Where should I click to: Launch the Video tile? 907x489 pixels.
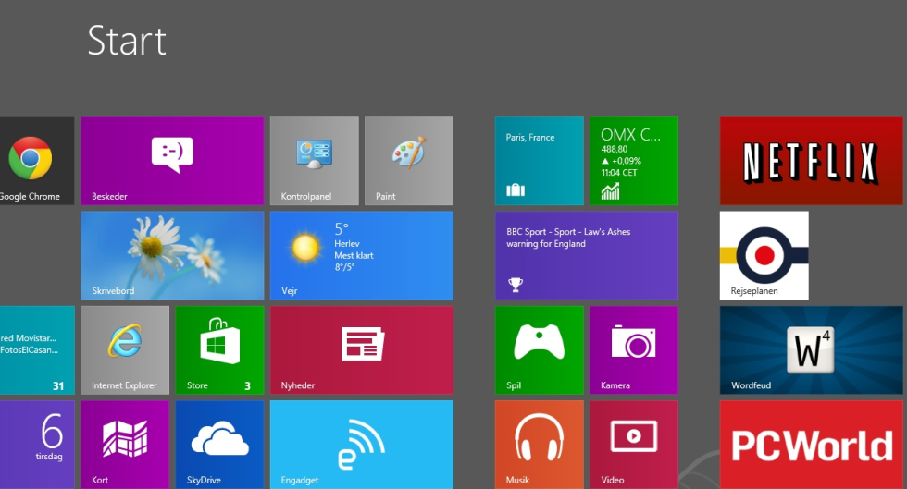click(633, 444)
